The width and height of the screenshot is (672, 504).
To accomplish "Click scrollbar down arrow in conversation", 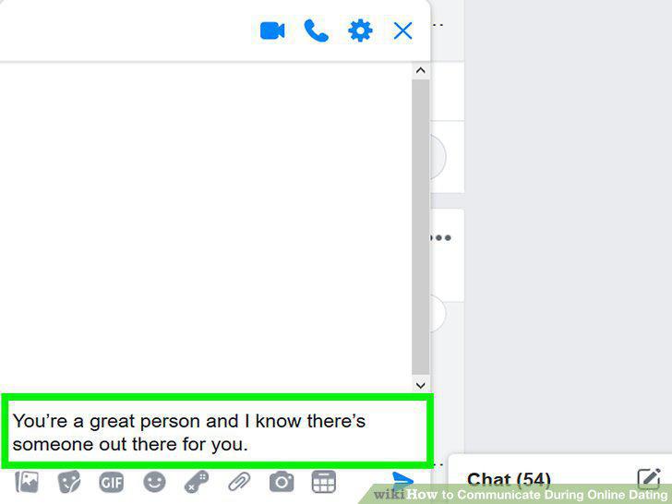I will point(420,385).
